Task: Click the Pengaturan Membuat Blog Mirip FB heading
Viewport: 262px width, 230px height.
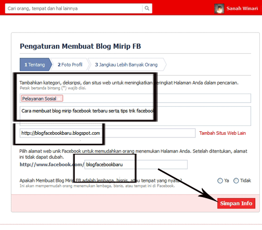Action: (x=80, y=46)
